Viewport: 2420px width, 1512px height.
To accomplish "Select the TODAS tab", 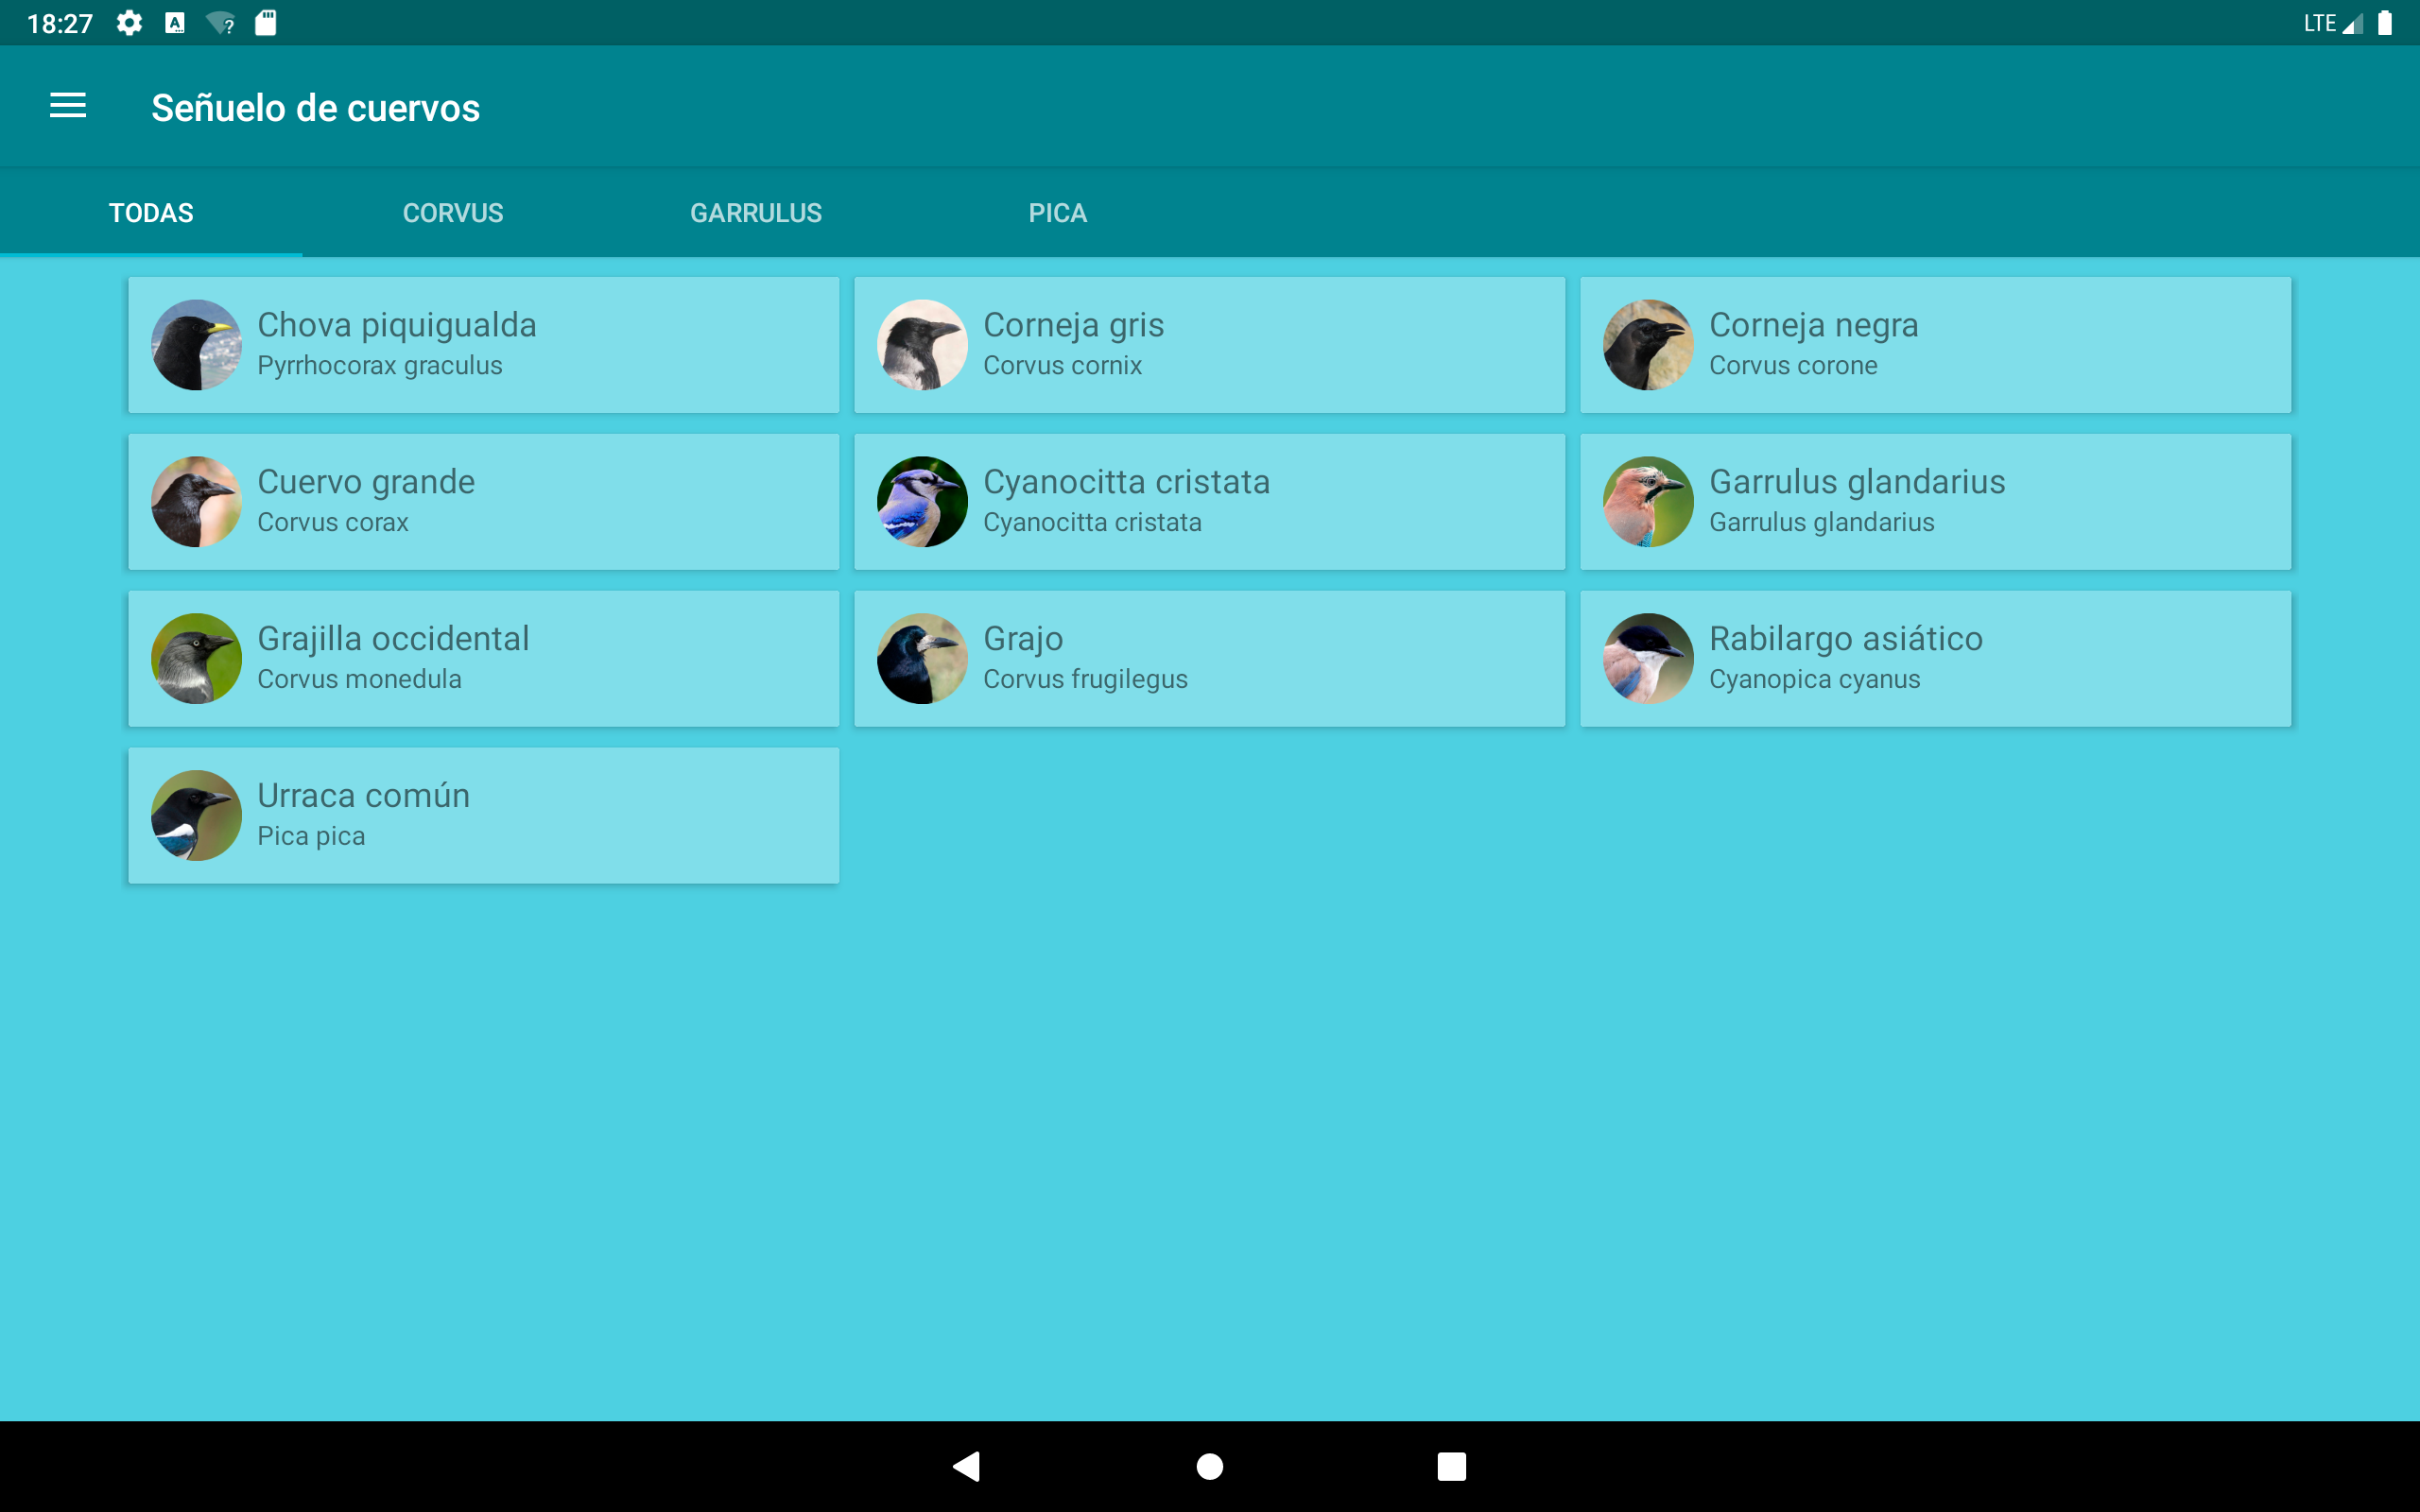I will pyautogui.click(x=151, y=213).
